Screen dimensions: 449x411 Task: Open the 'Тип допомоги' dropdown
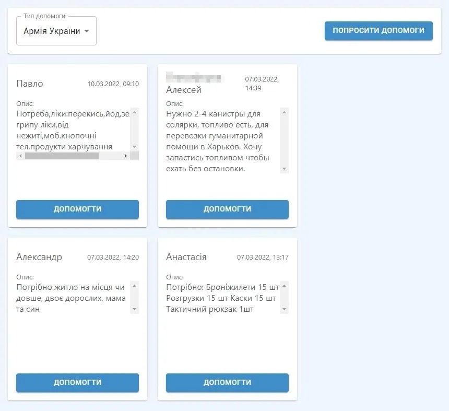[56, 31]
